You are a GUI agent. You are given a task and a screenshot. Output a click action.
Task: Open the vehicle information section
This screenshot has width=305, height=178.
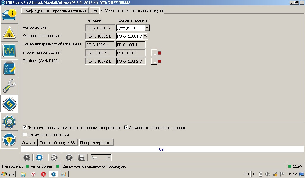click(x=9, y=15)
